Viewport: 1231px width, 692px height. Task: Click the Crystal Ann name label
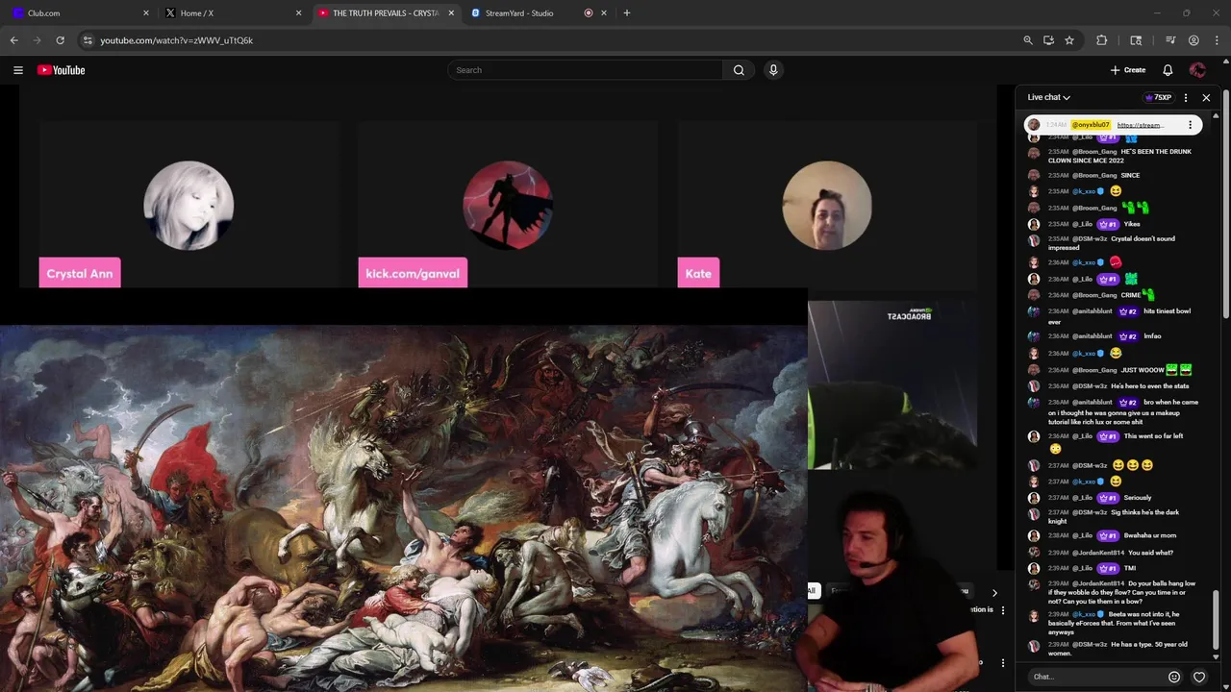pyautogui.click(x=80, y=273)
